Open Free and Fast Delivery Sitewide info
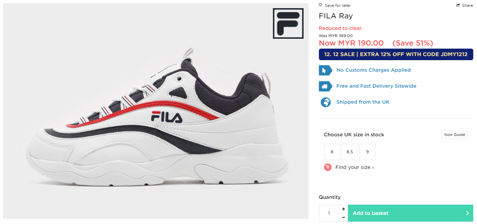The image size is (477, 224). tap(376, 86)
